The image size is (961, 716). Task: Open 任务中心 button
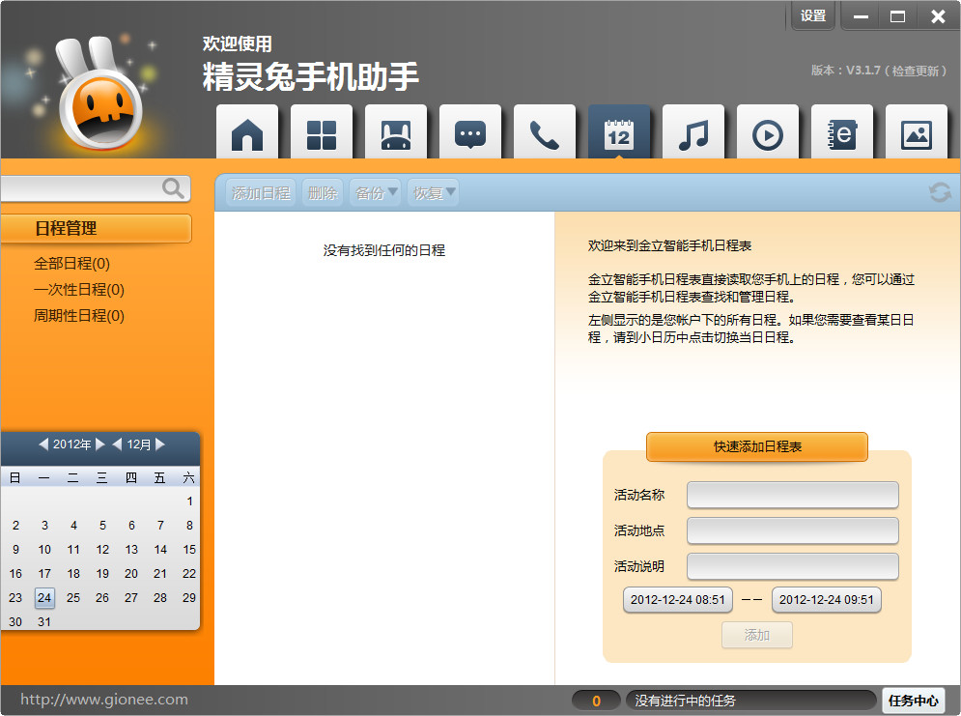coord(914,701)
